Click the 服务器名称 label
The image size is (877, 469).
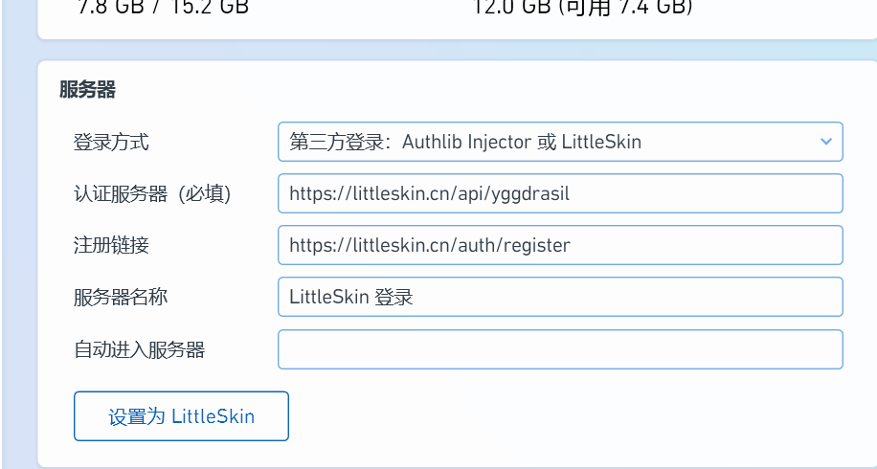(121, 297)
